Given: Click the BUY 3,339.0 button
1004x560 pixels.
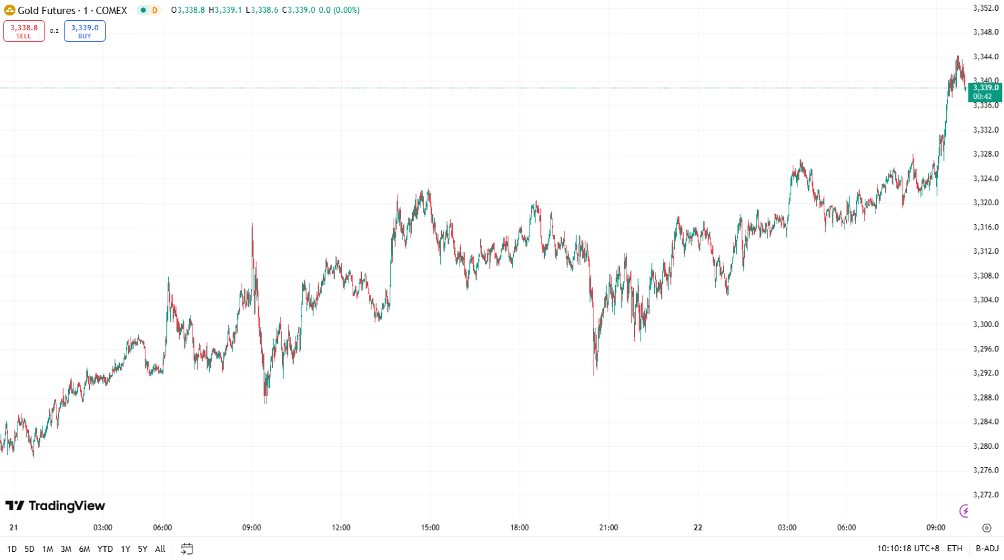Looking at the screenshot, I should [x=84, y=31].
